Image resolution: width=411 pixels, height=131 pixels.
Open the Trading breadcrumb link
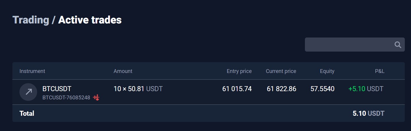[31, 20]
